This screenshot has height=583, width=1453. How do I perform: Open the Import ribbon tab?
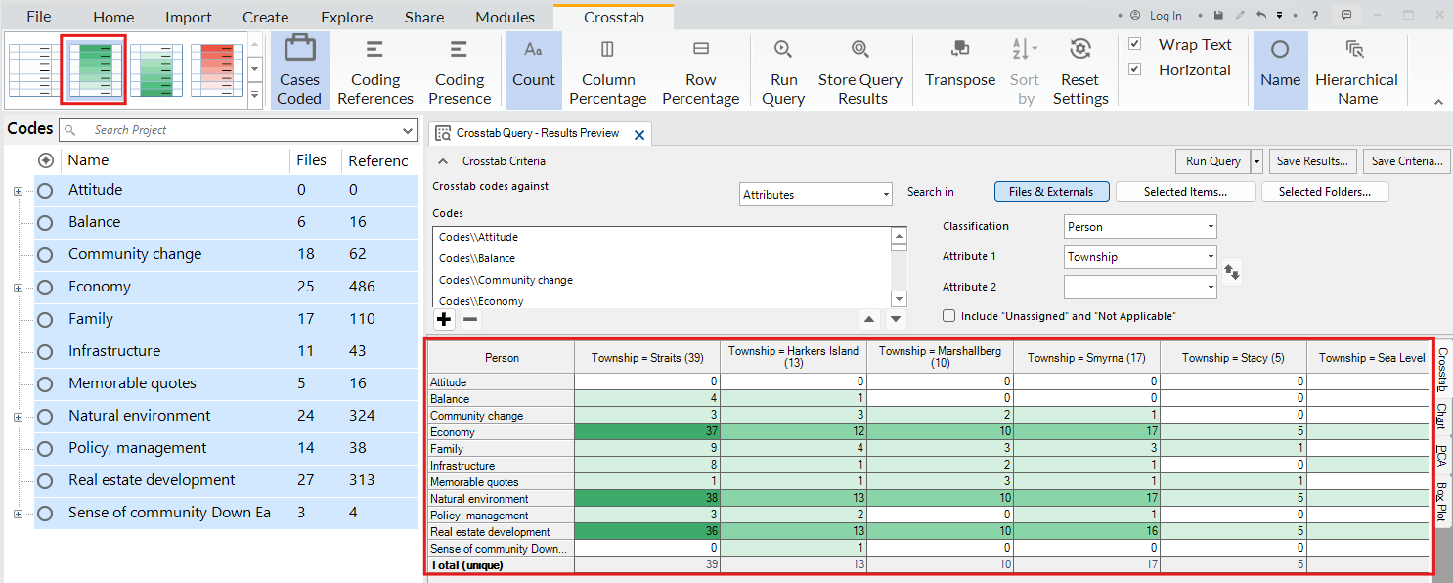(189, 17)
